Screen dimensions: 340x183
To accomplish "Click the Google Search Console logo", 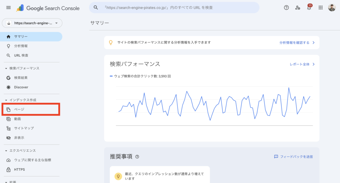I will click(x=48, y=8).
